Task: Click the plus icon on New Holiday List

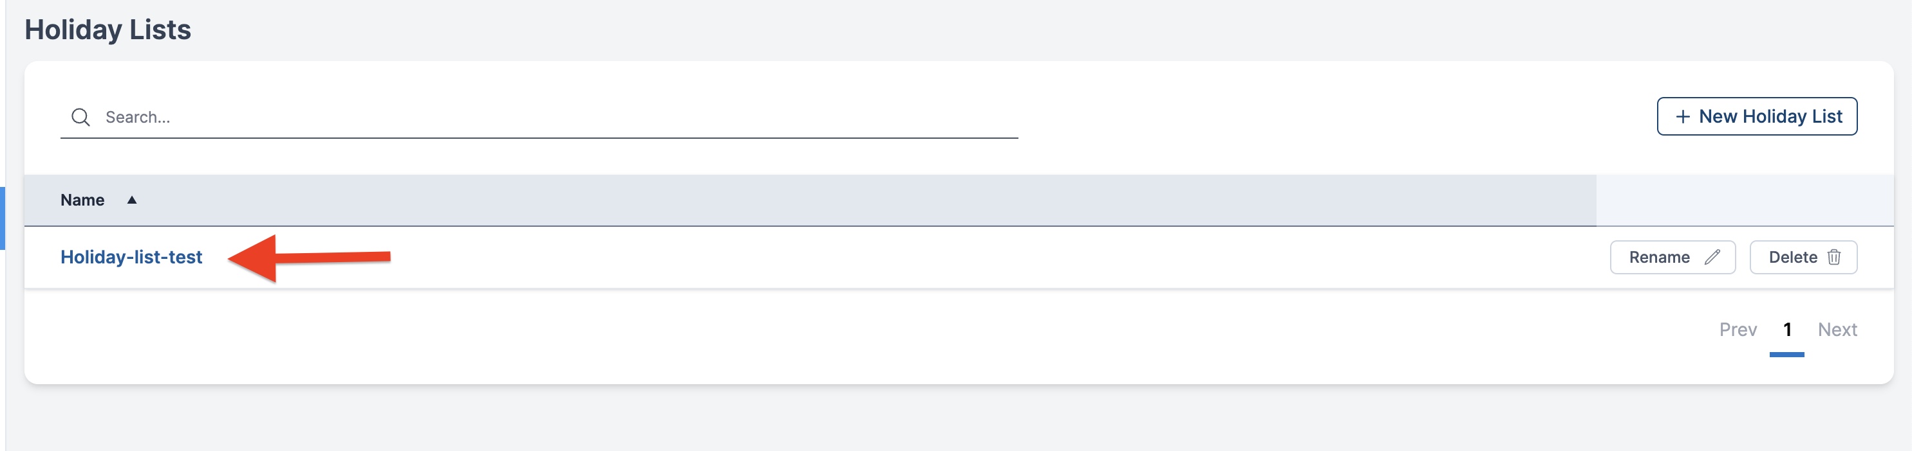Action: [x=1683, y=117]
